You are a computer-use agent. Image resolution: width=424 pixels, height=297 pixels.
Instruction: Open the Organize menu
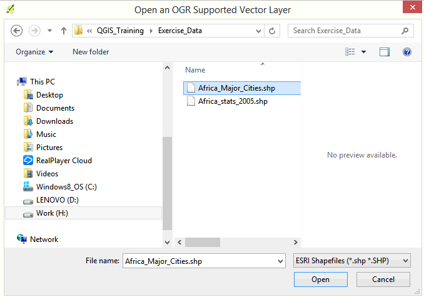click(x=34, y=52)
